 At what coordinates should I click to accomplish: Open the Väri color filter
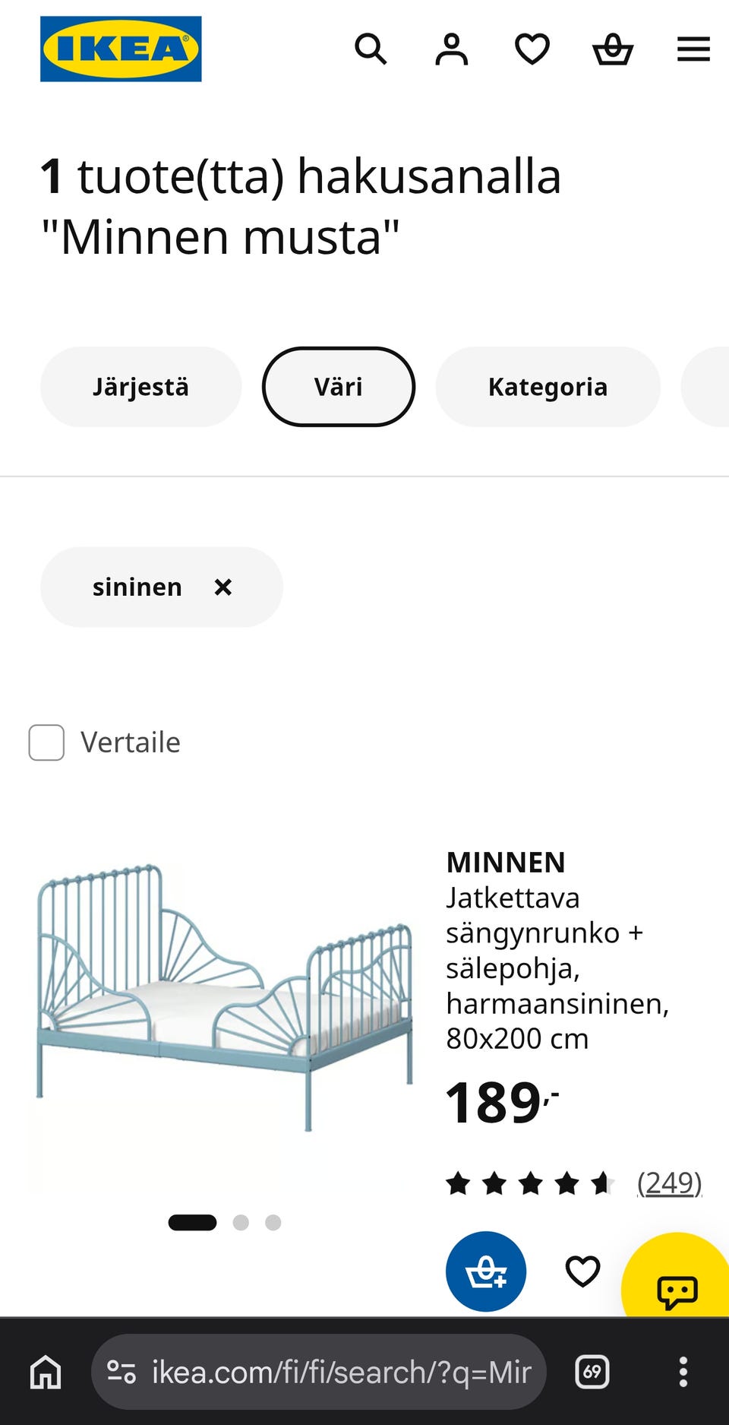[339, 387]
